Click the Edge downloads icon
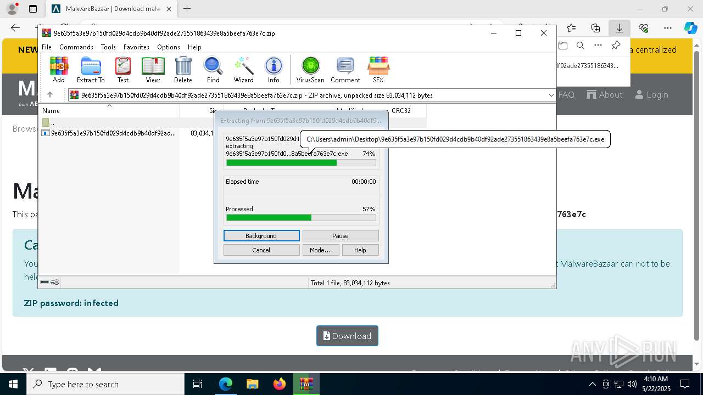 (620, 28)
